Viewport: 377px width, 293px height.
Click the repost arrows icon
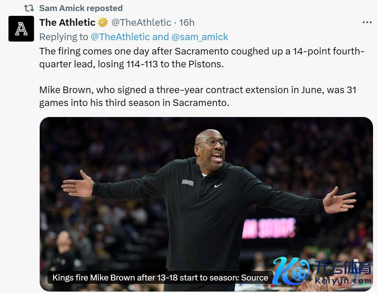(x=29, y=8)
